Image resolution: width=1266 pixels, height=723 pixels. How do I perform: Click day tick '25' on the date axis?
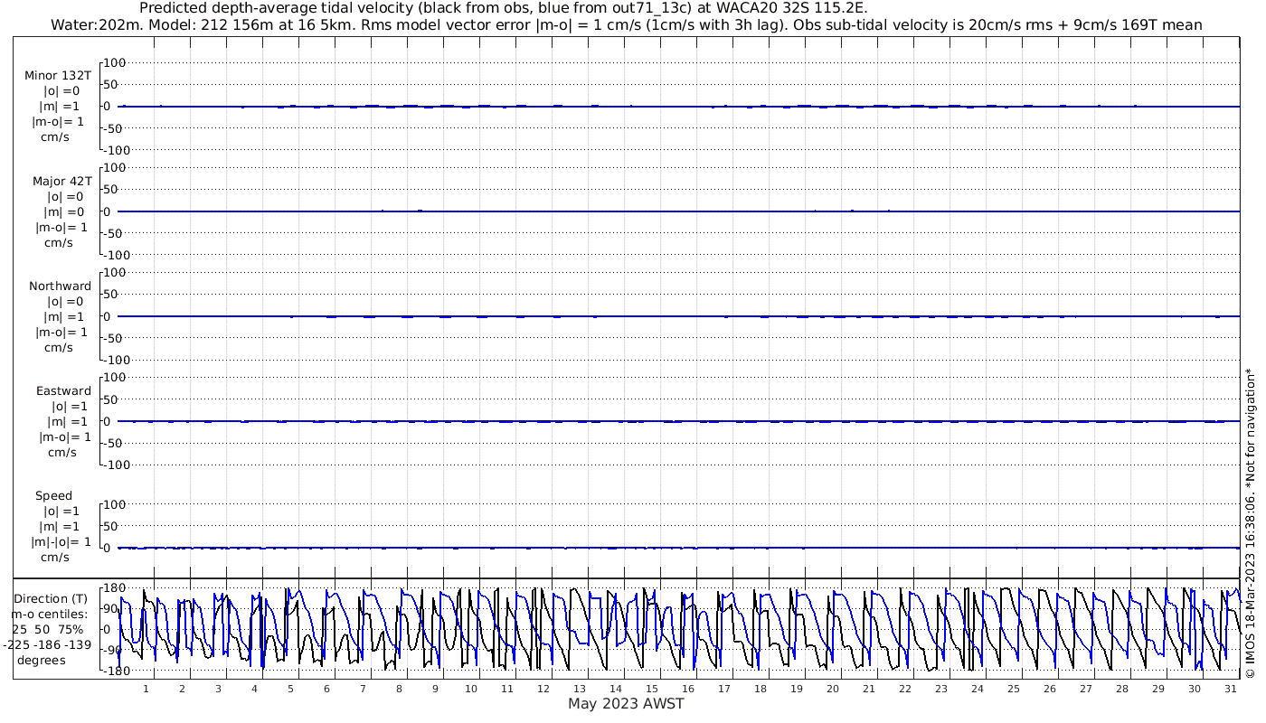click(x=1014, y=689)
